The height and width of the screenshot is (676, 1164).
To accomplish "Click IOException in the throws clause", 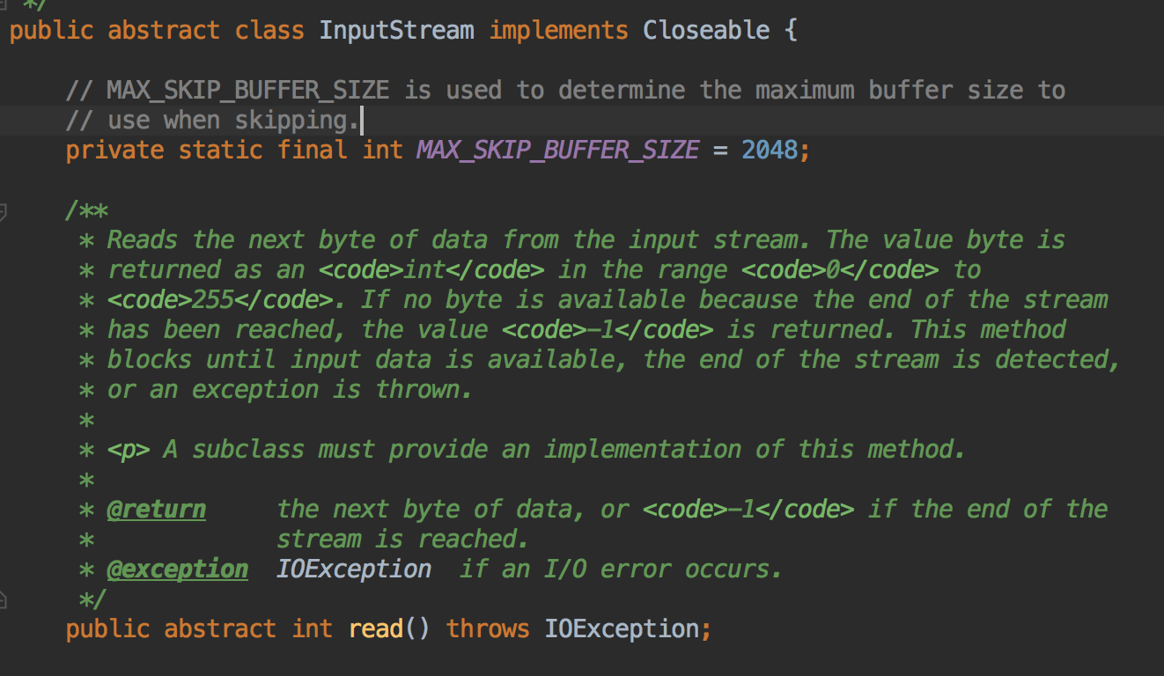I will 622,628.
